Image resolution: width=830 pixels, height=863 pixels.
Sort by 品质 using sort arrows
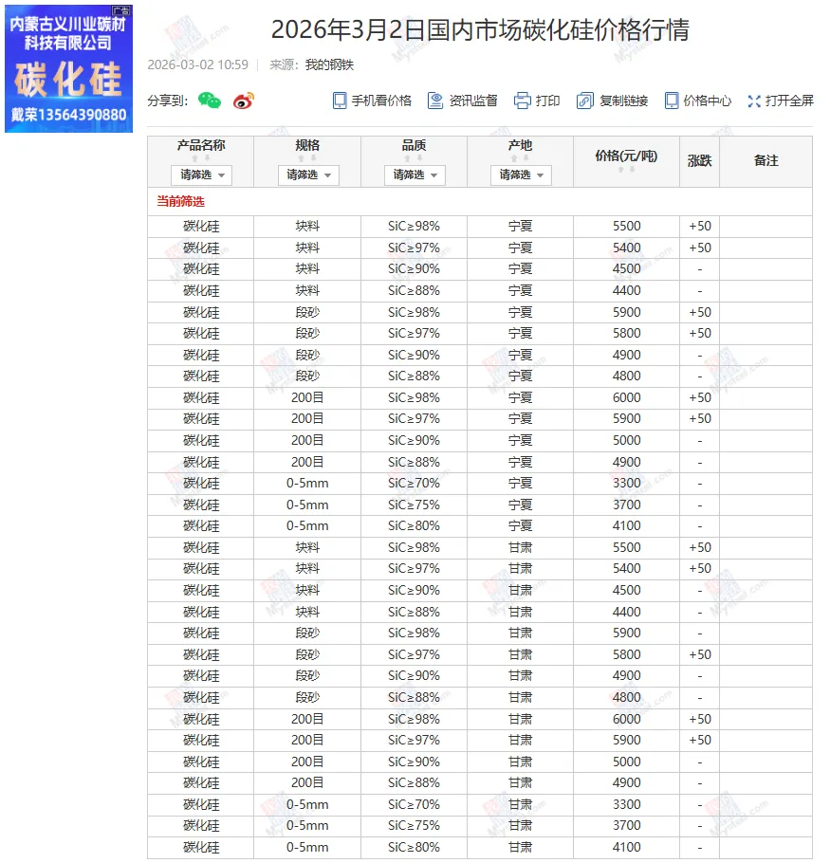(x=414, y=158)
